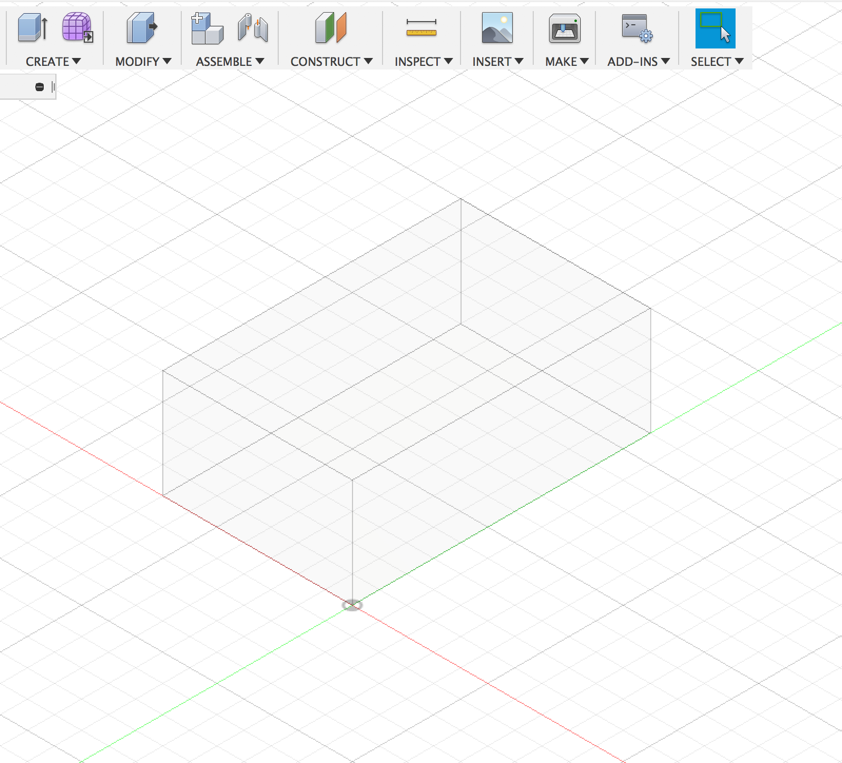Select the origin point in the viewport
842x763 pixels.
(x=353, y=605)
